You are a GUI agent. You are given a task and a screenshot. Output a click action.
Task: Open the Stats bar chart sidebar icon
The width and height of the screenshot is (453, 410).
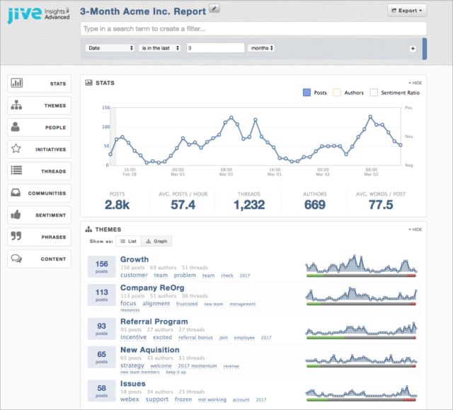[17, 84]
